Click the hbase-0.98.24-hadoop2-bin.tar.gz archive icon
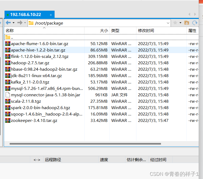Screen dimensions: 203x179 [8, 69]
